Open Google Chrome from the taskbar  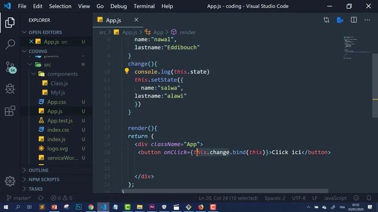point(91,207)
